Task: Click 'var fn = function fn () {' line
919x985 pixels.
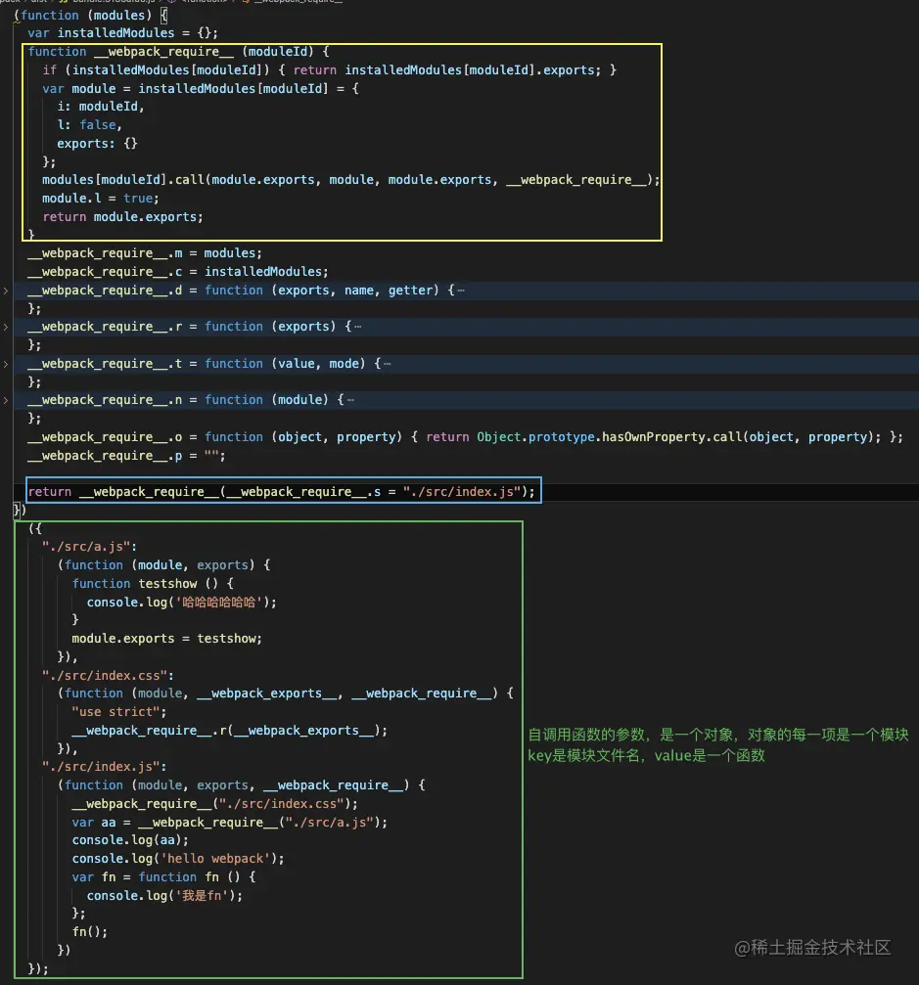Action: point(163,877)
